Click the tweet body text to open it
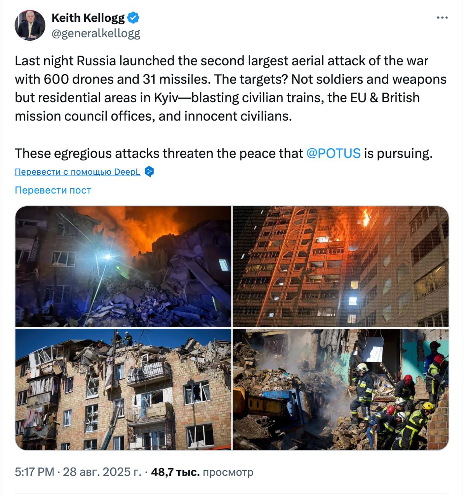 tap(194, 87)
